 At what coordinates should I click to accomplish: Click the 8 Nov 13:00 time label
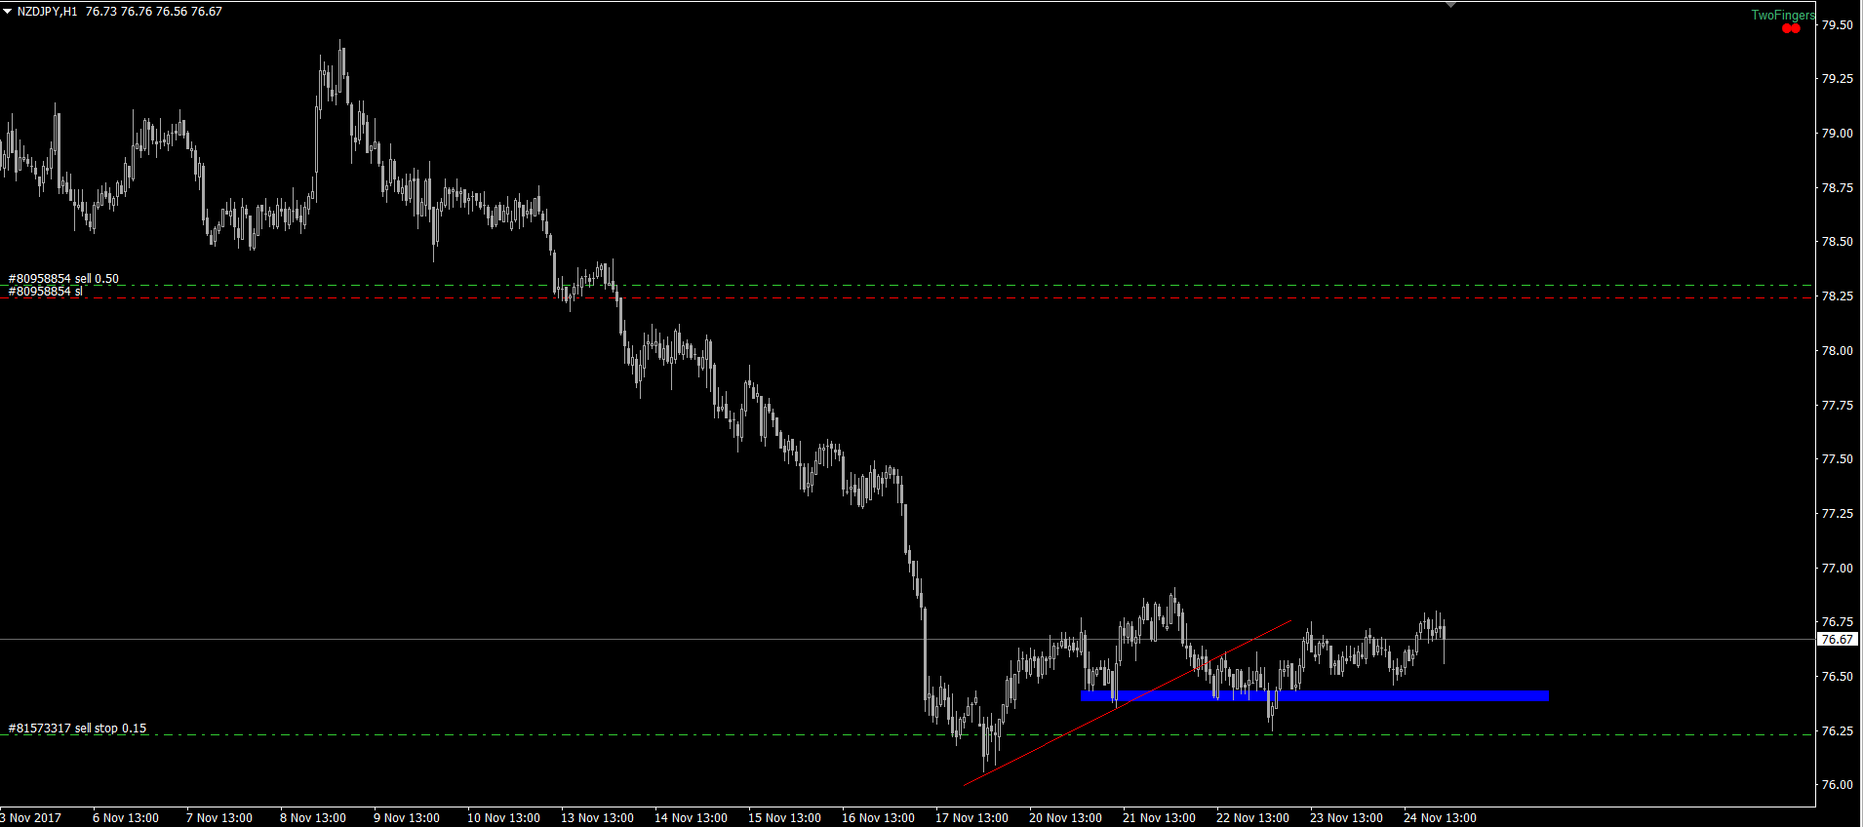pos(313,818)
